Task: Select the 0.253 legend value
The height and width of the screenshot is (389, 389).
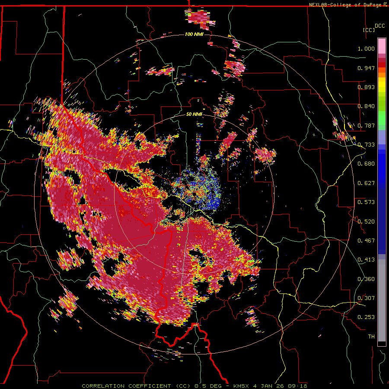Action: pyautogui.click(x=366, y=317)
